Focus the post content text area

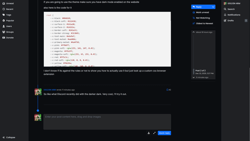pyautogui.click(x=107, y=122)
